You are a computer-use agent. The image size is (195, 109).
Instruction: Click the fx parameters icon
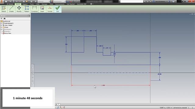[x=73, y=2]
